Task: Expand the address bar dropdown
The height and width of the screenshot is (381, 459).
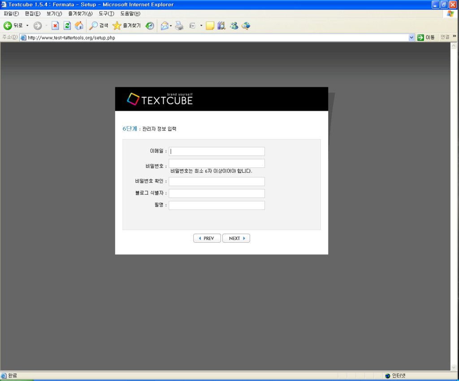Action: click(x=411, y=38)
